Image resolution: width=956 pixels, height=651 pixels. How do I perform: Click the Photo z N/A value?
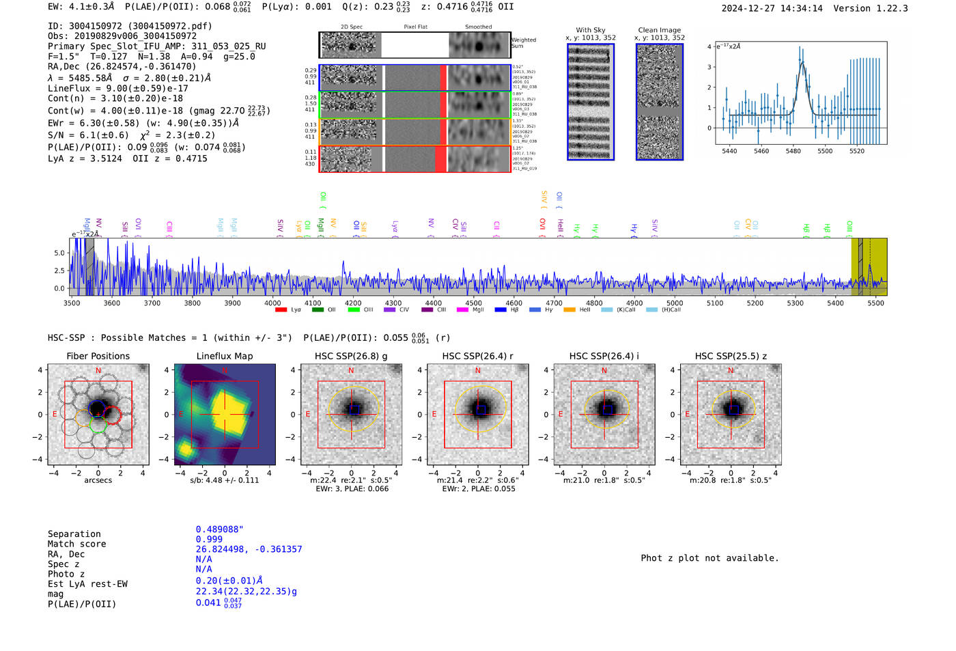pos(203,569)
